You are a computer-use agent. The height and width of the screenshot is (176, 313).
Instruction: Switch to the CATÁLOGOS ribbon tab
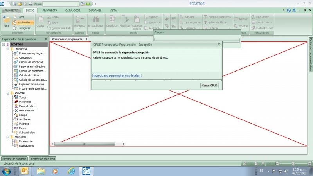tap(73, 10)
